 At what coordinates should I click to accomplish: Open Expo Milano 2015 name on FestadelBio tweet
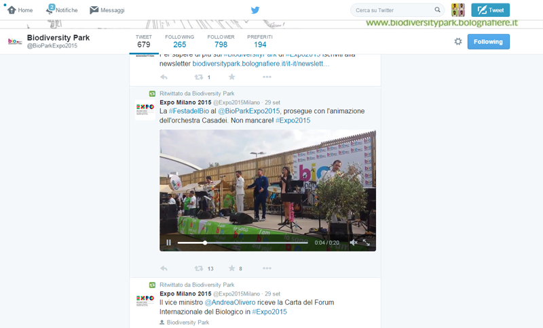[x=185, y=102]
